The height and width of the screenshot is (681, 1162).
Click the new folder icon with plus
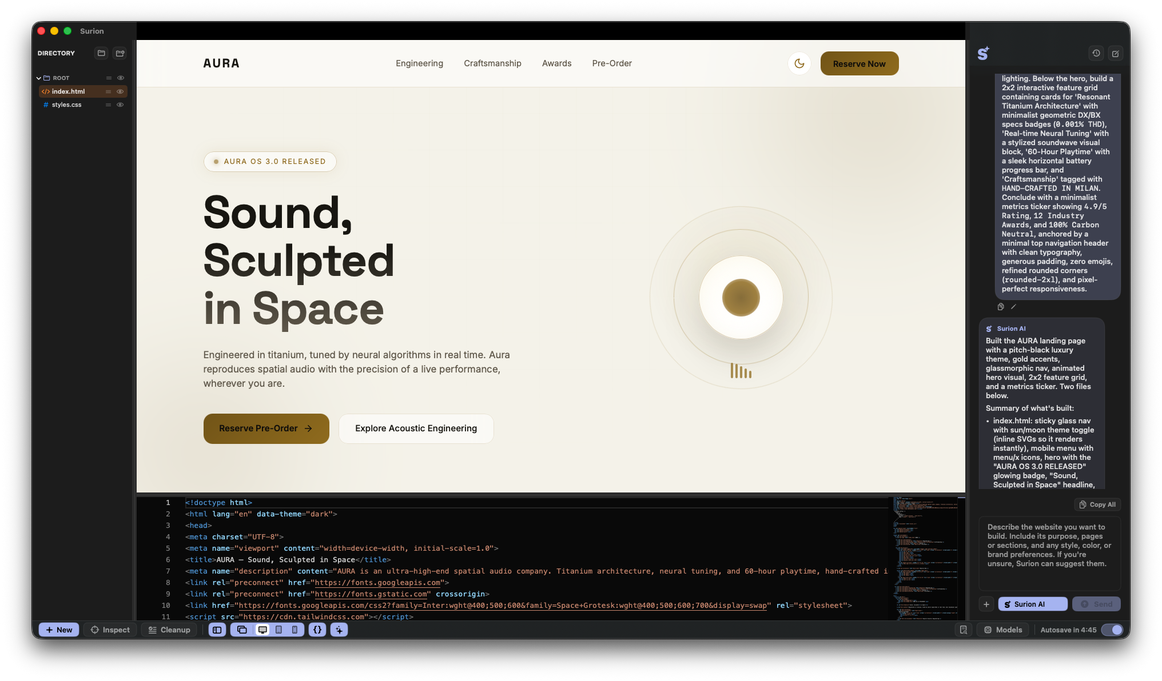tap(120, 53)
